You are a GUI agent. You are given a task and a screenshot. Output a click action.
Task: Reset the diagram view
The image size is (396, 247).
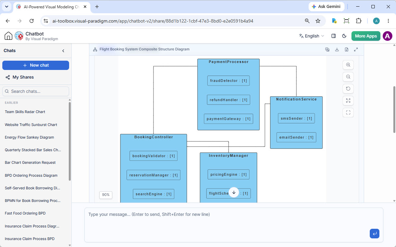[348, 89]
